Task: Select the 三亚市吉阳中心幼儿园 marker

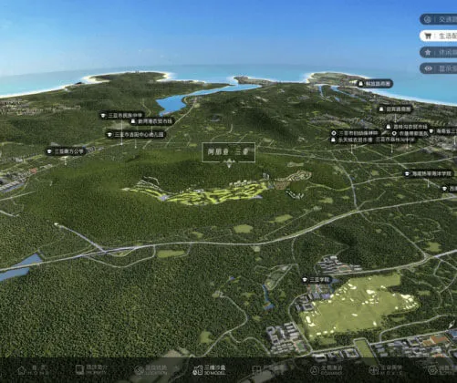Action: coord(136,134)
